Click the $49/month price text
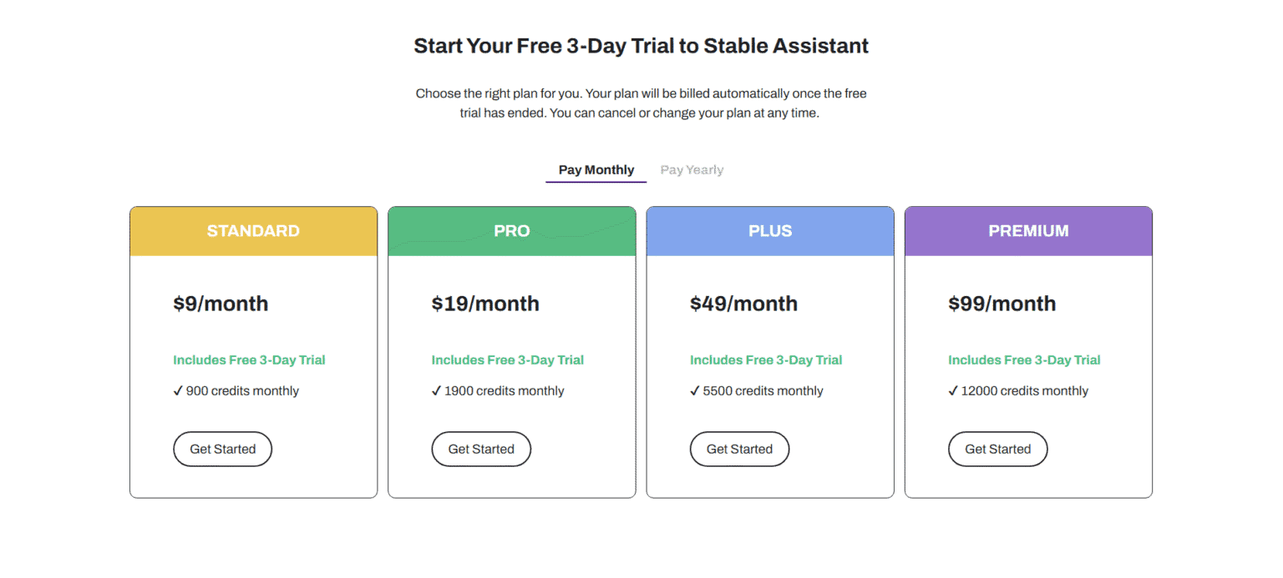Screen dimensions: 1283x578 tap(743, 304)
